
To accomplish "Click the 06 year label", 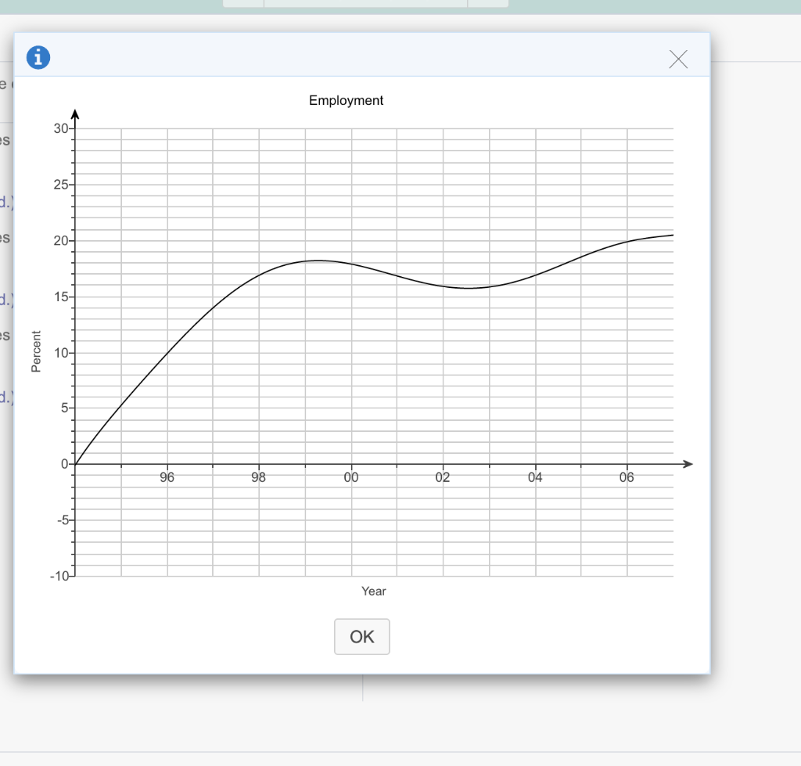I will click(x=625, y=477).
